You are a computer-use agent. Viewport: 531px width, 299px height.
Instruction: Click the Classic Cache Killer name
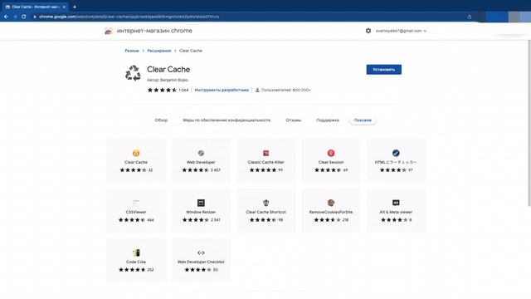click(265, 162)
